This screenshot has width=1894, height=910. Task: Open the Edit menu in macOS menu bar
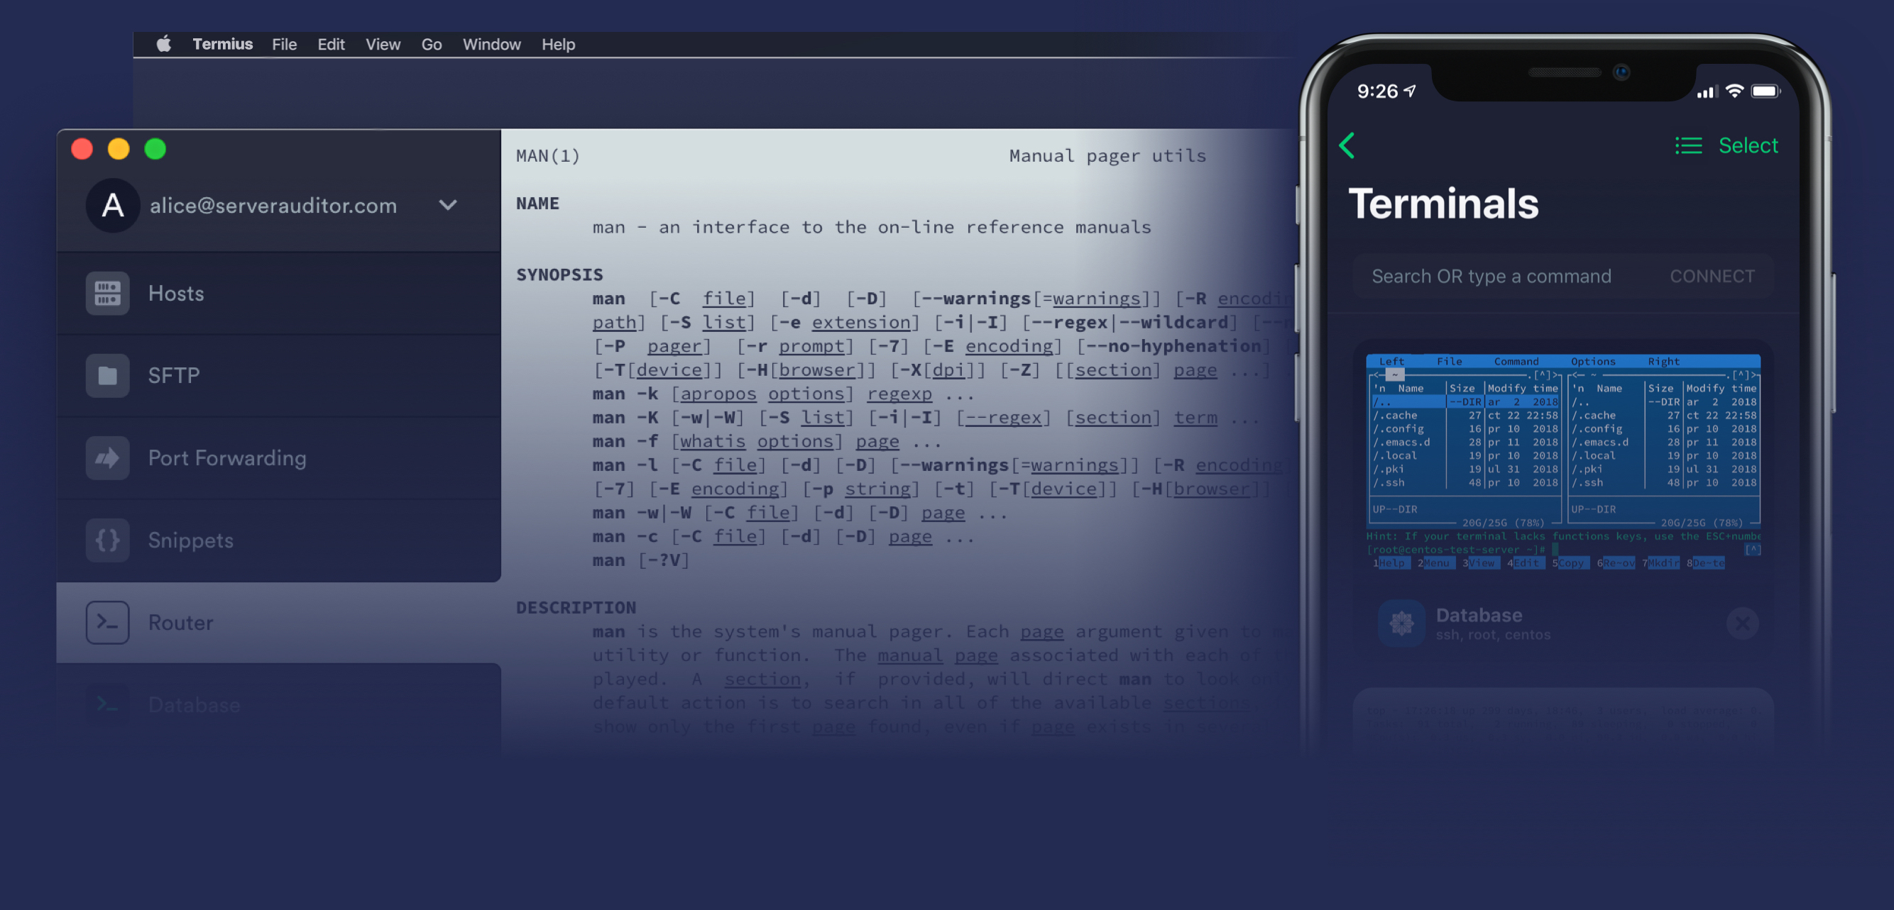(x=330, y=43)
